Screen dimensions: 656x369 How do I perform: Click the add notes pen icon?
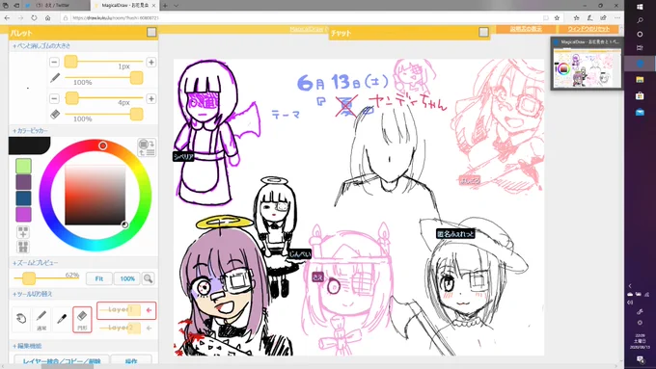[x=589, y=18]
